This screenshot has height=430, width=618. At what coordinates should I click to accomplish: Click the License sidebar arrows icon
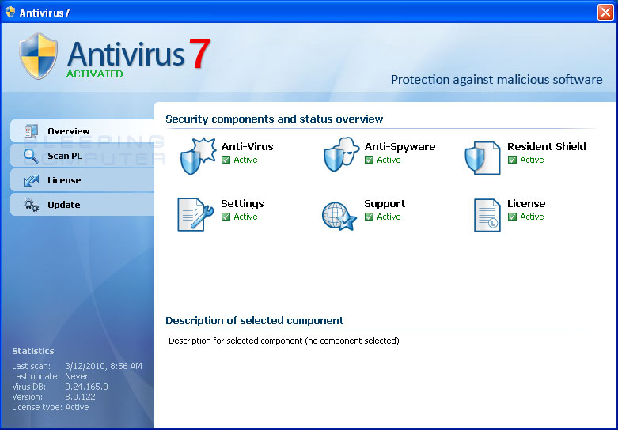click(x=31, y=180)
